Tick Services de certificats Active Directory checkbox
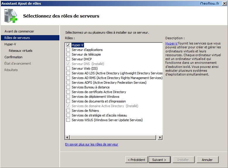Image resolution: width=228 pixels, height=168 pixels. [68, 92]
